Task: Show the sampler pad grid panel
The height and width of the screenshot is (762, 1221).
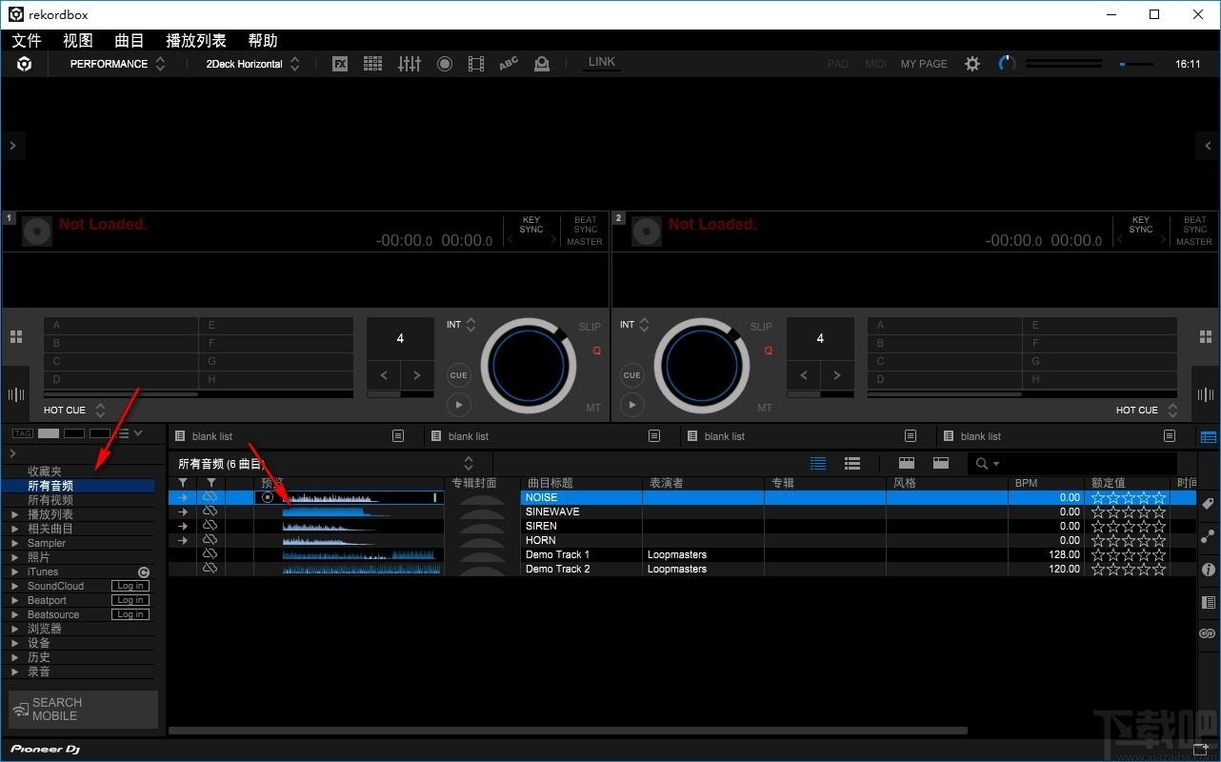Action: pos(372,64)
